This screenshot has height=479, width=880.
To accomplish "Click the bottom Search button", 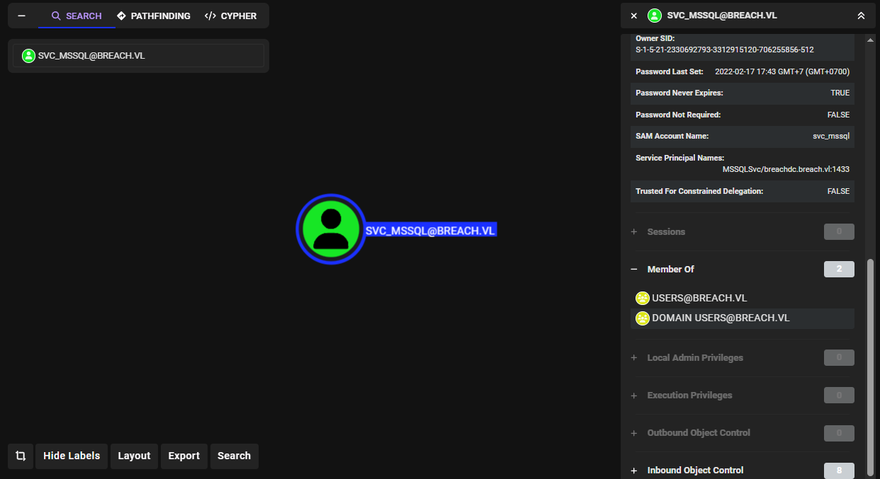I will coord(235,456).
